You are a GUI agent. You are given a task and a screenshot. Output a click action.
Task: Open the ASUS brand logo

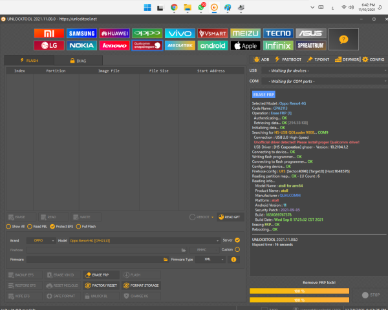311,34
